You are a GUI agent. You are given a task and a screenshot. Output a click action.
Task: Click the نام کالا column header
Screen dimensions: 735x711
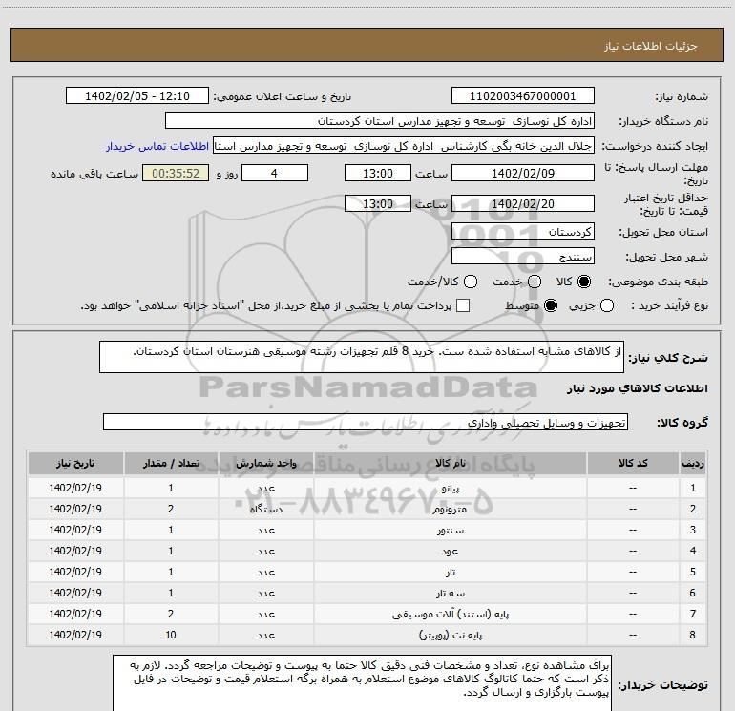(x=450, y=464)
